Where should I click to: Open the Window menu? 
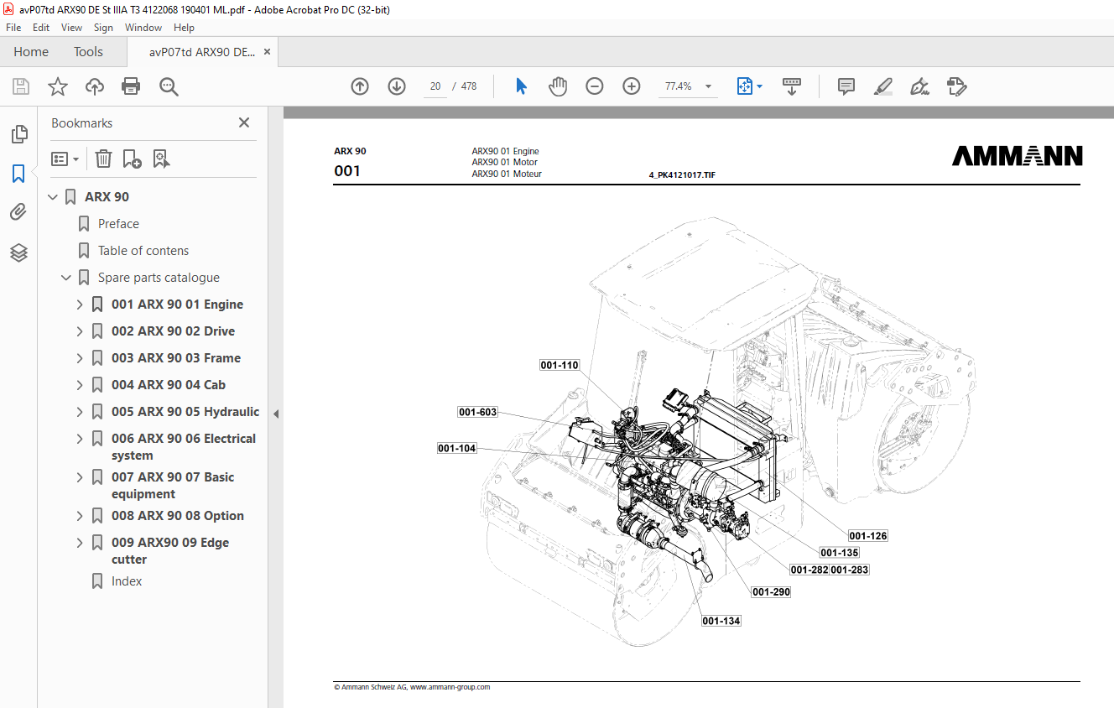point(143,28)
